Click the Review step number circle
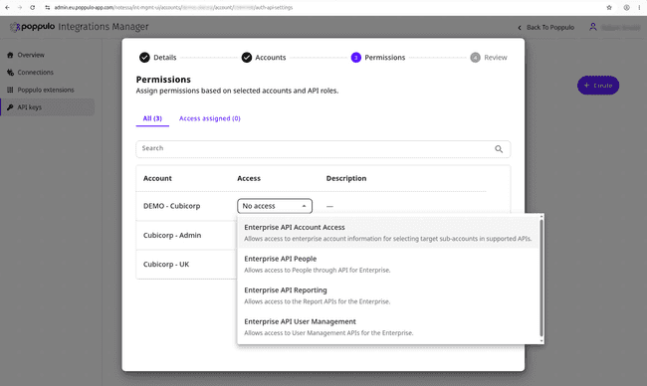Screen dimensions: 647x386 click(476, 58)
